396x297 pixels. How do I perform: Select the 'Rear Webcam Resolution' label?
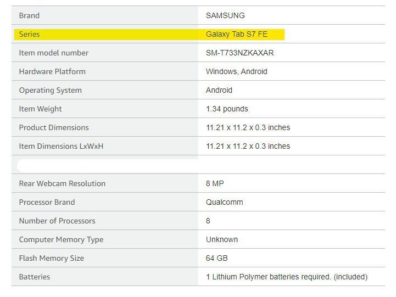(62, 183)
